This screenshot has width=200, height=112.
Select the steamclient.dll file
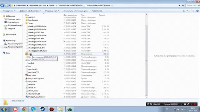34,94
